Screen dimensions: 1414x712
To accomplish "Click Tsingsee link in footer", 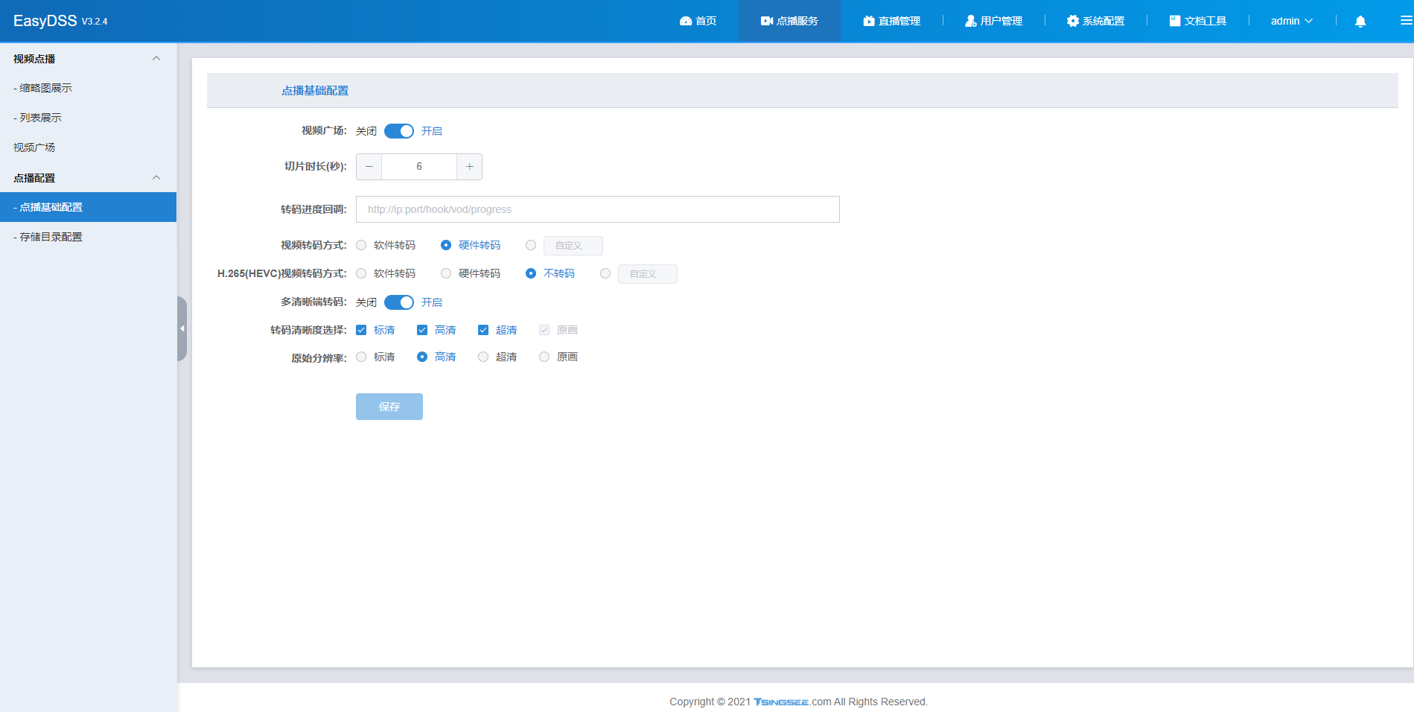I will 781,702.
